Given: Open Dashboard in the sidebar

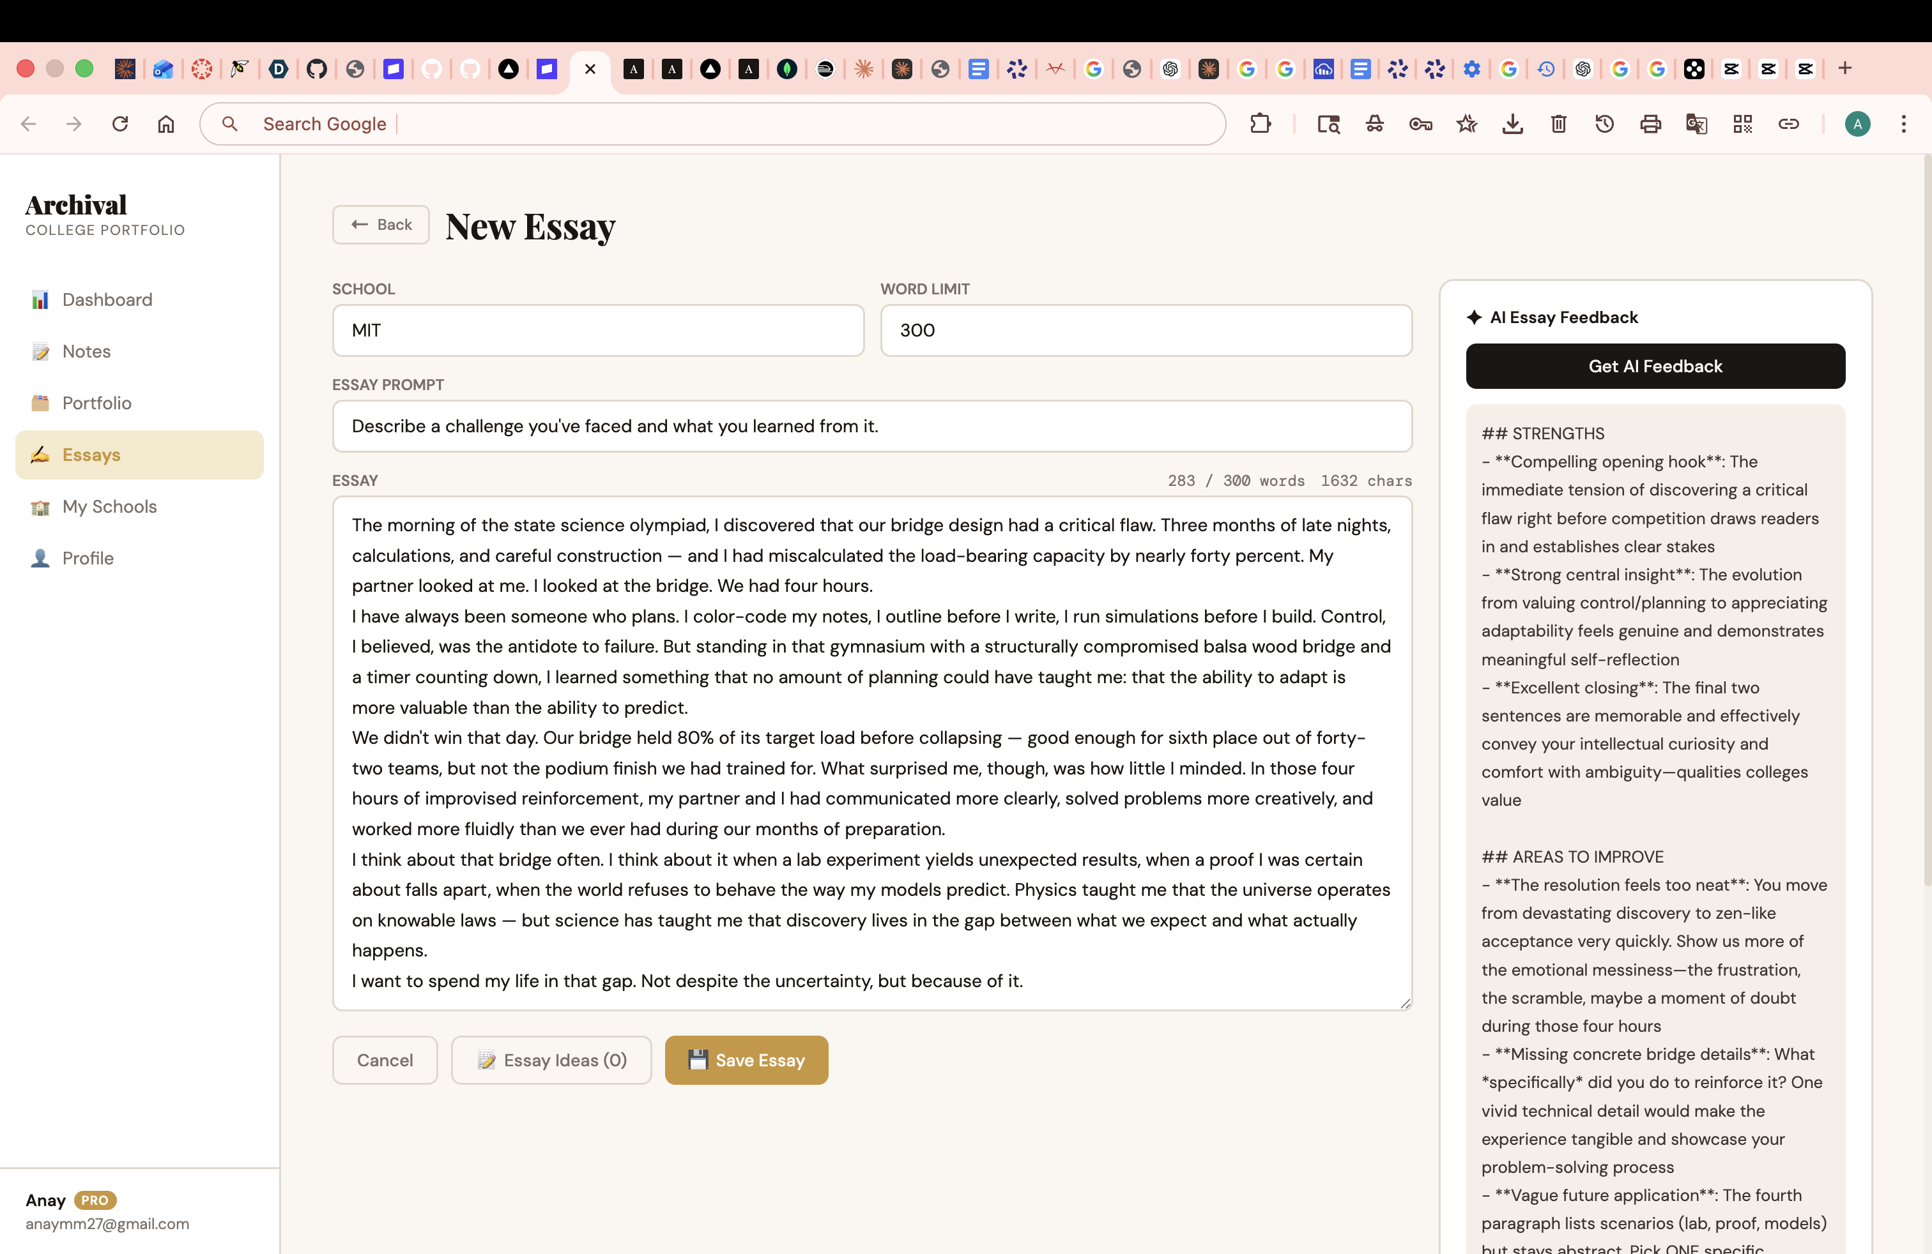Looking at the screenshot, I should tap(106, 299).
